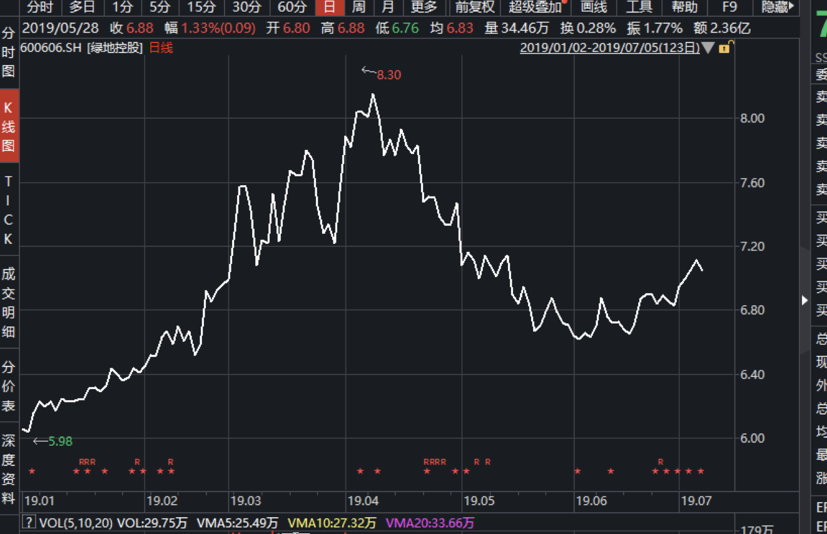
Task: Switch to the 周 weekly period tab
Action: pos(358,8)
